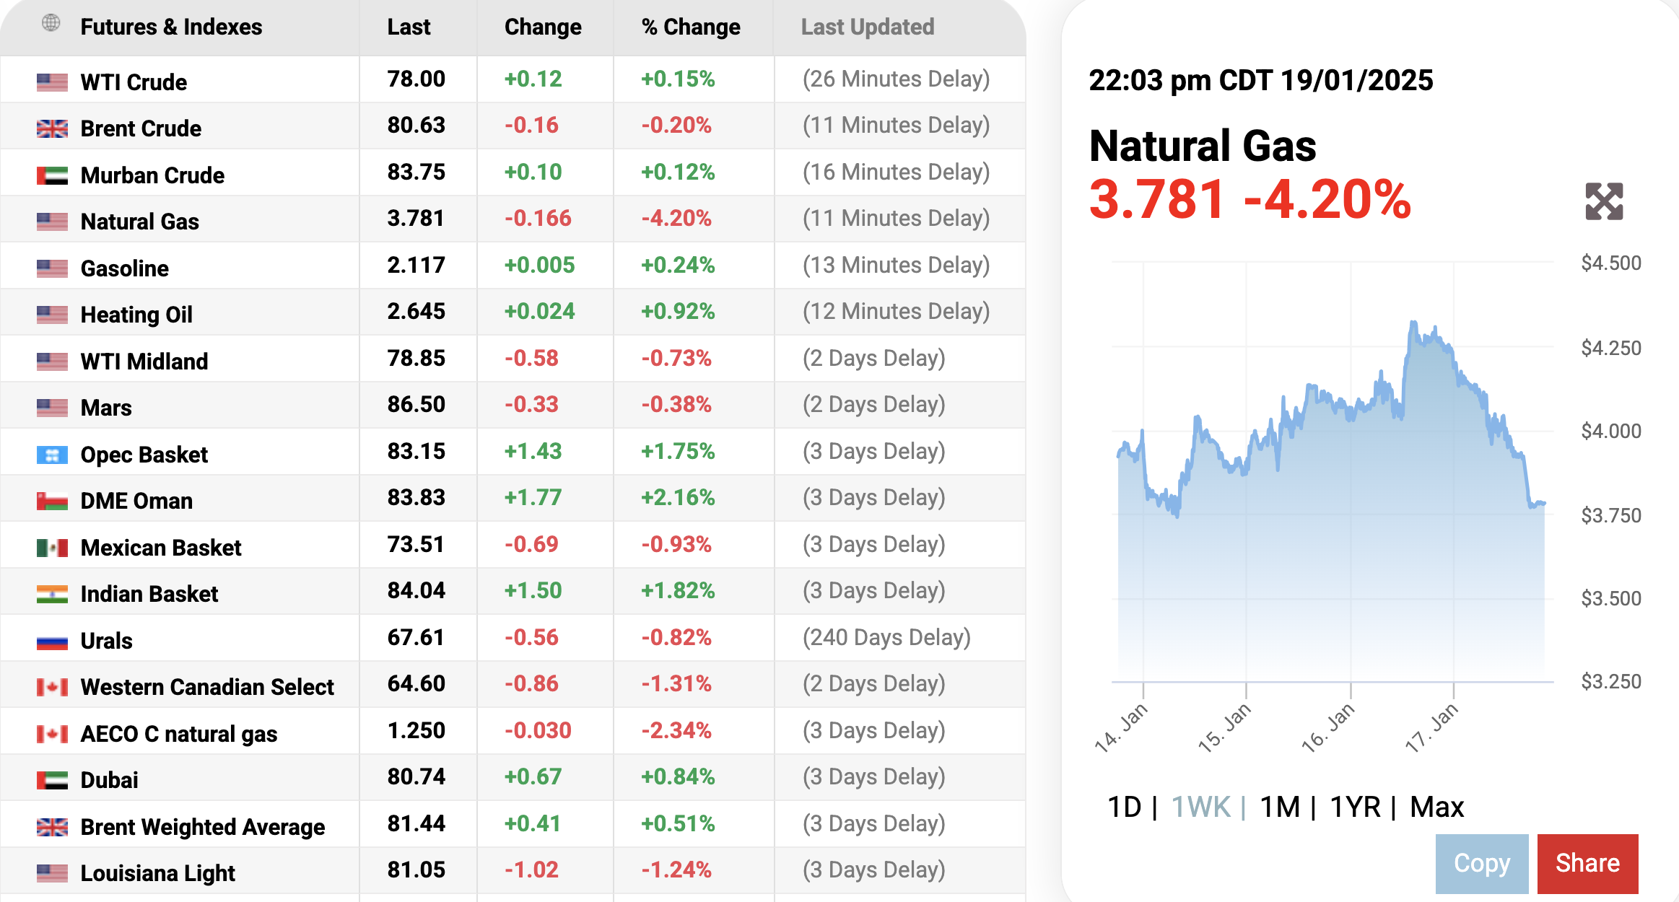
Task: Switch chart range to 1D
Action: pyautogui.click(x=1124, y=807)
